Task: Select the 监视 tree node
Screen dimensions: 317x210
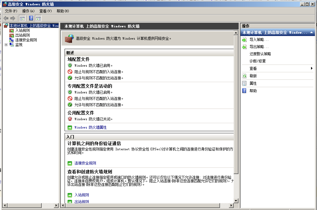Action: coord(19,45)
